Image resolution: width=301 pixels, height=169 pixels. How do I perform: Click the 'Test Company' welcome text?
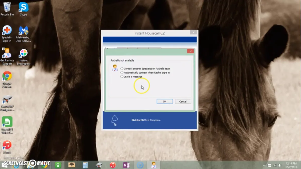[x=146, y=120]
